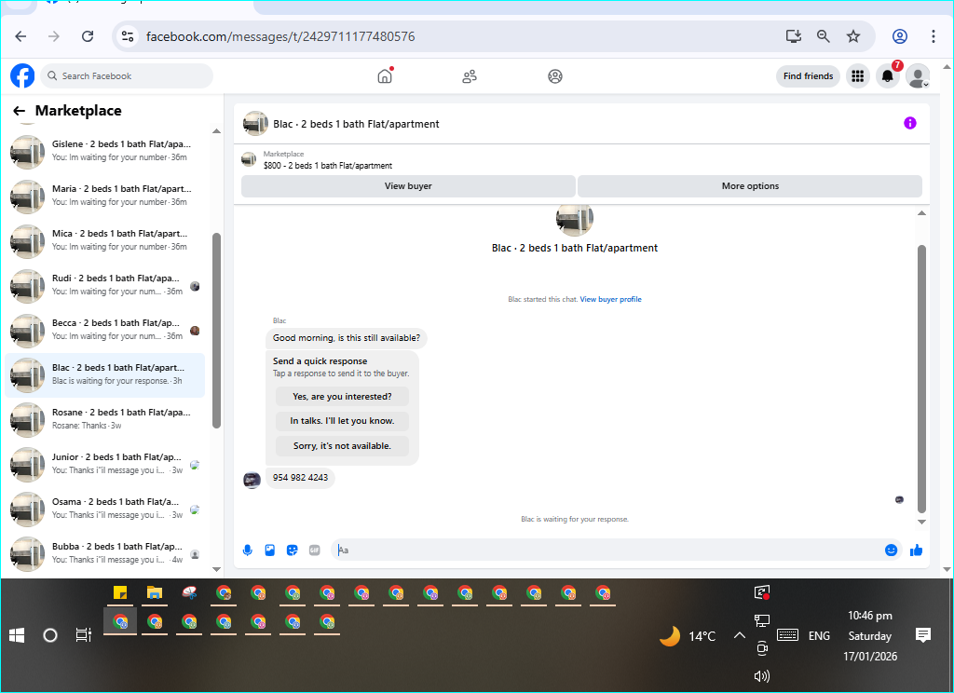Open conversation information purple icon
The height and width of the screenshot is (693, 954).
click(909, 123)
